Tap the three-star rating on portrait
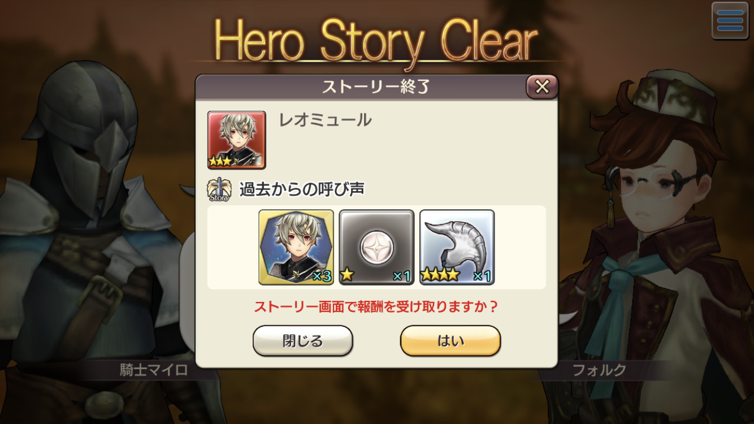Screen dimensions: 754x424 coord(220,161)
